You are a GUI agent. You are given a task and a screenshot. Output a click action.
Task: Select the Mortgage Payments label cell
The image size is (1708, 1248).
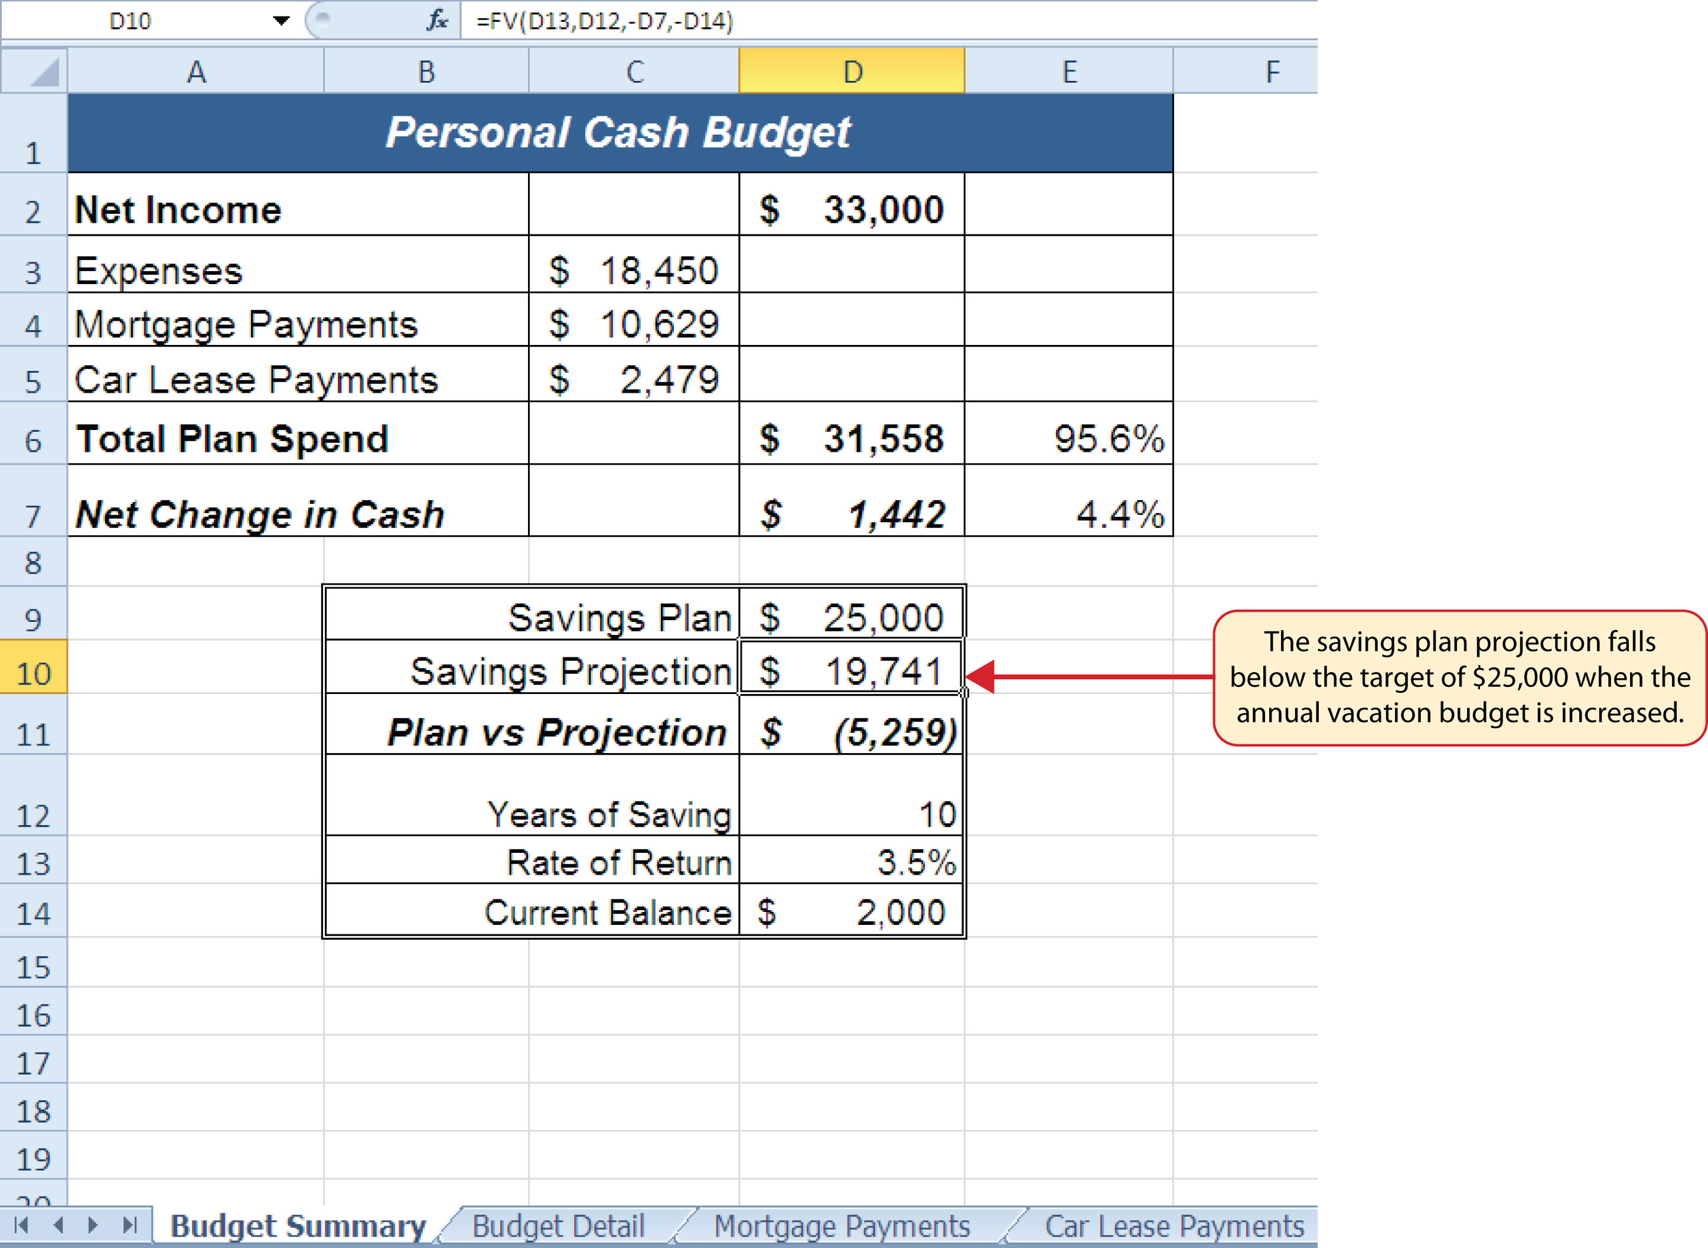click(298, 320)
